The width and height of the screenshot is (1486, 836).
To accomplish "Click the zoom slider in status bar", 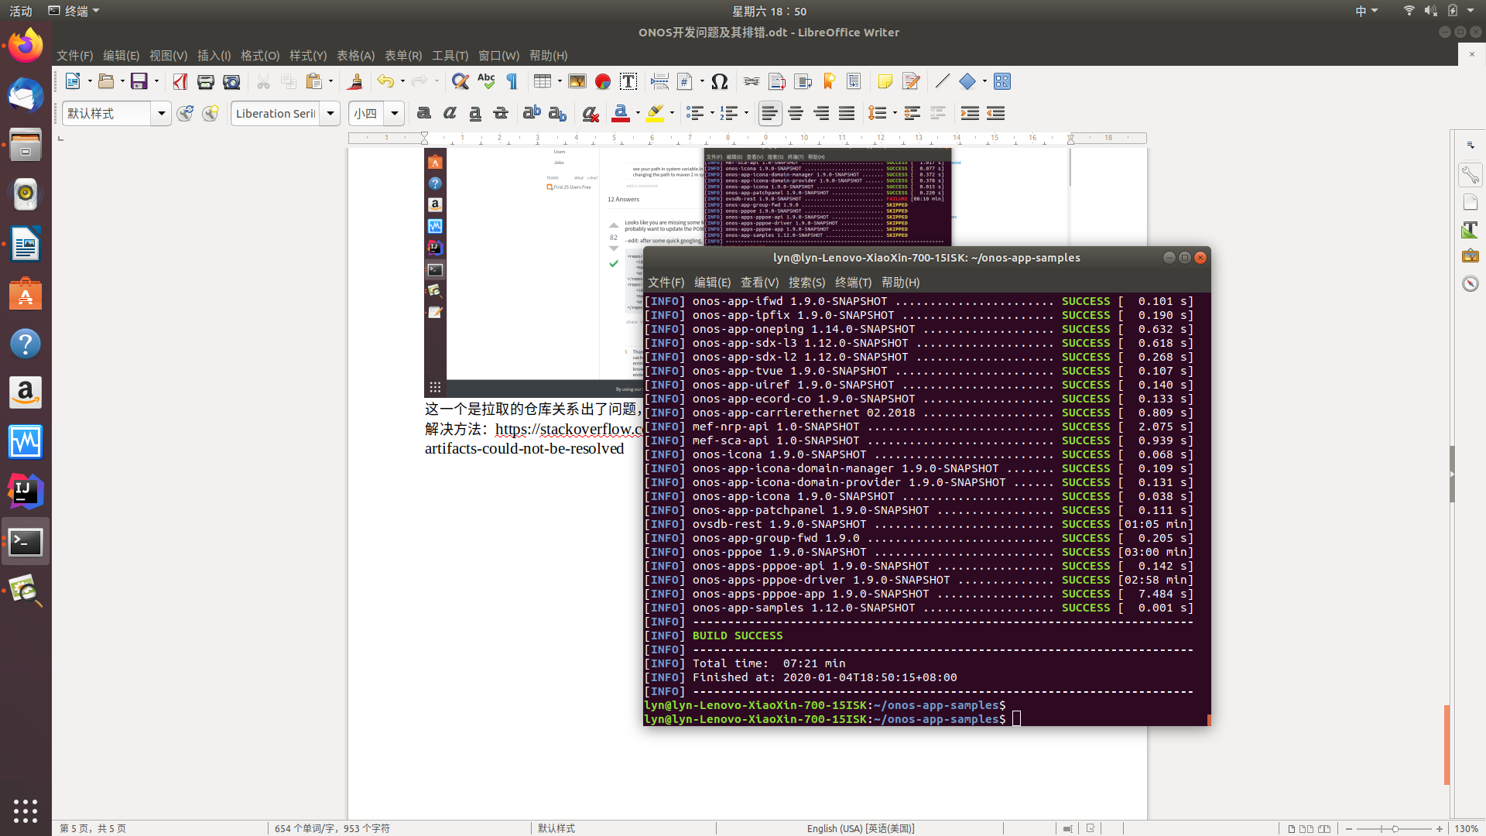I will tap(1394, 828).
